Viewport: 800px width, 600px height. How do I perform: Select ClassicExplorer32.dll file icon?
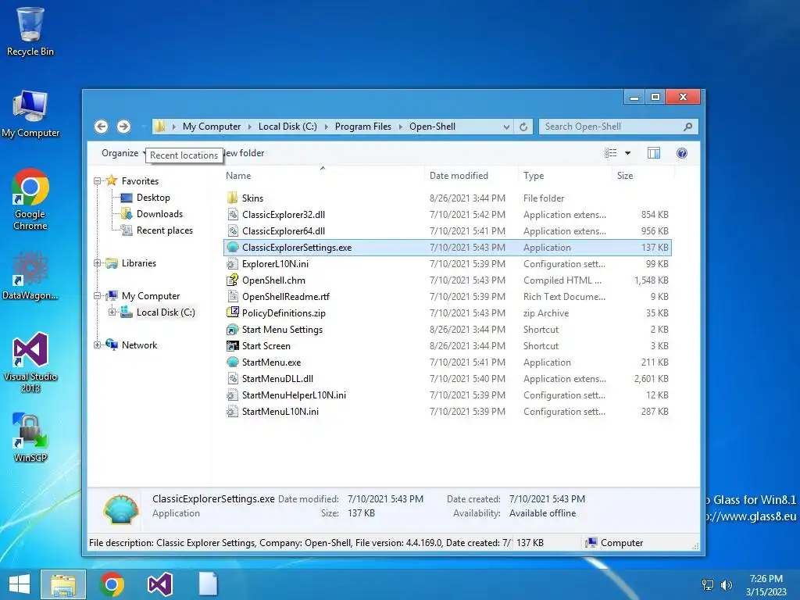click(233, 215)
